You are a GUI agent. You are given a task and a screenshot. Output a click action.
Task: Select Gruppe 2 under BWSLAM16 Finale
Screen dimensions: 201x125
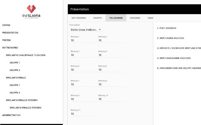click(x=15, y=92)
